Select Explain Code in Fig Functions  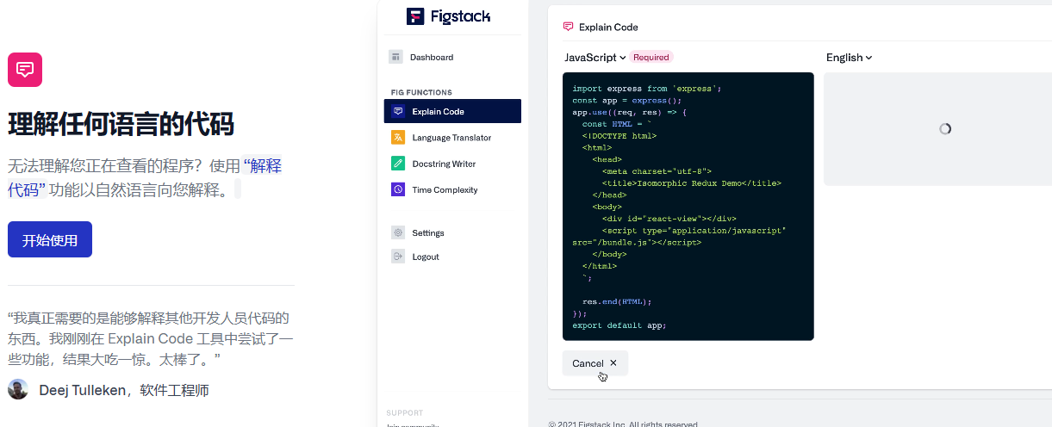click(x=452, y=111)
